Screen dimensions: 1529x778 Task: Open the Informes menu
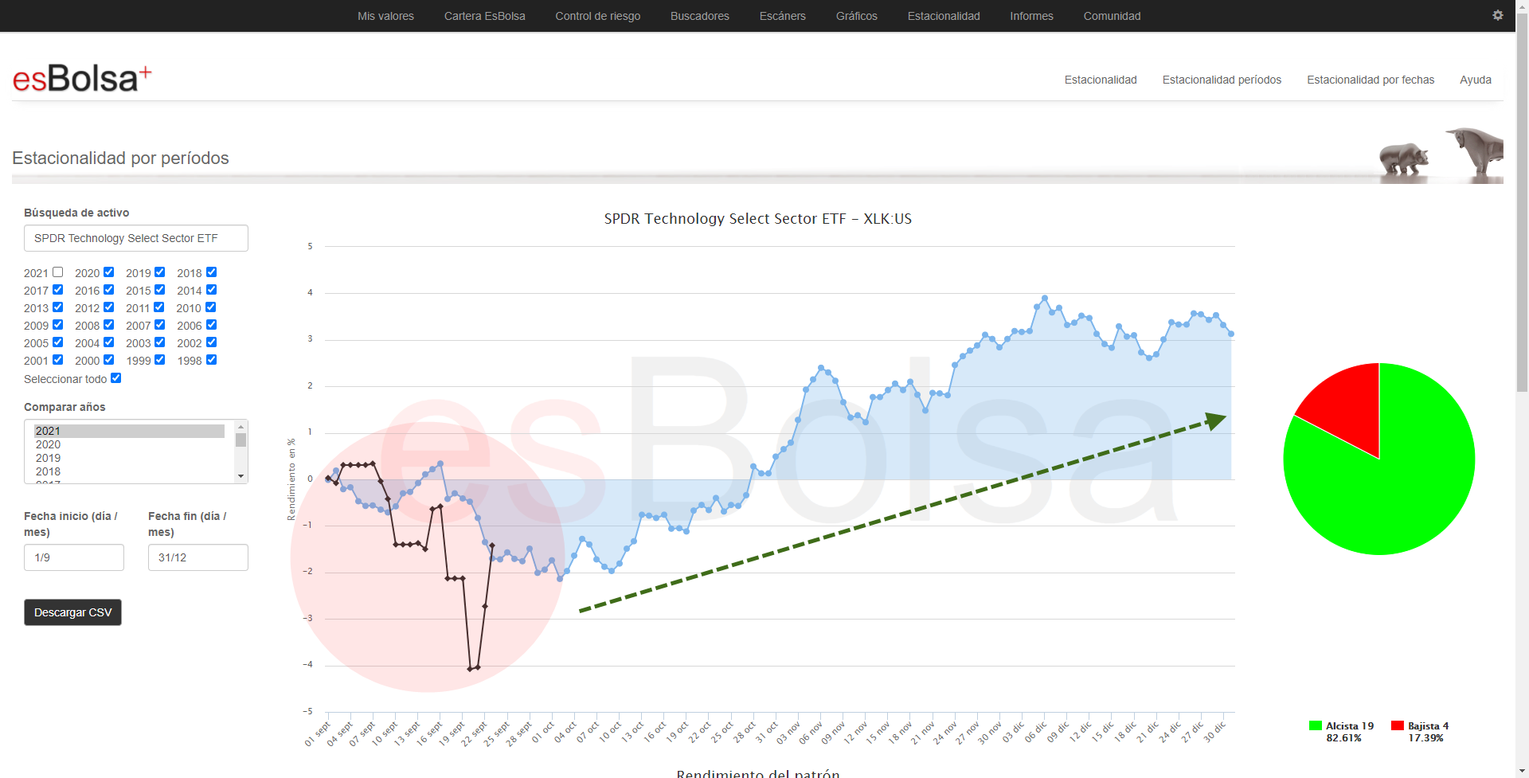(x=1031, y=16)
